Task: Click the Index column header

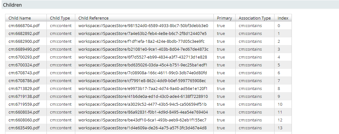Action: click(x=283, y=18)
